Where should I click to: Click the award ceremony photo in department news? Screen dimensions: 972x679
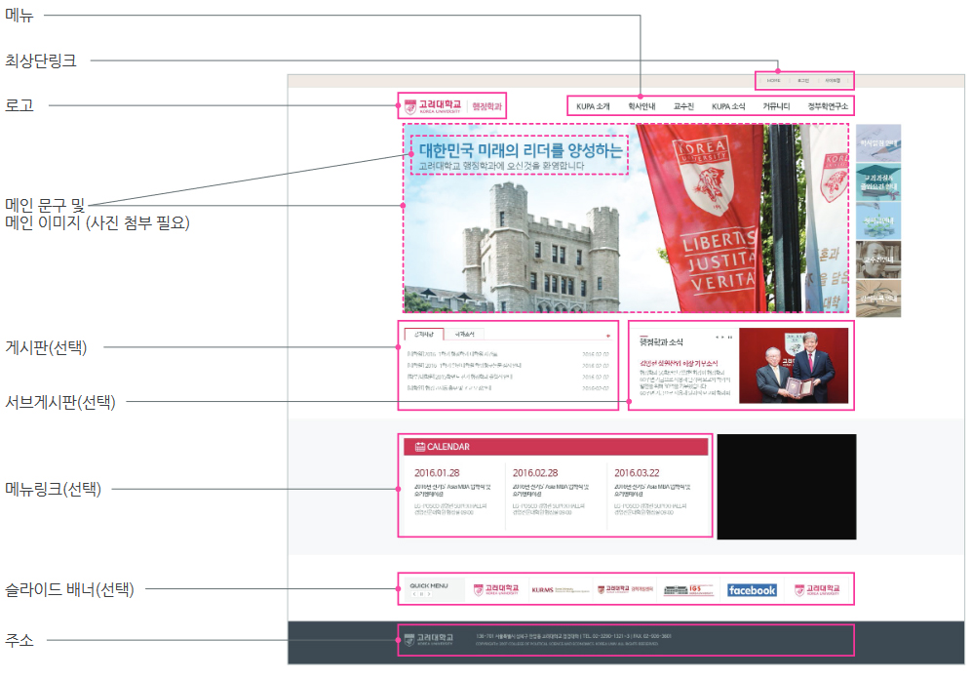pos(793,365)
